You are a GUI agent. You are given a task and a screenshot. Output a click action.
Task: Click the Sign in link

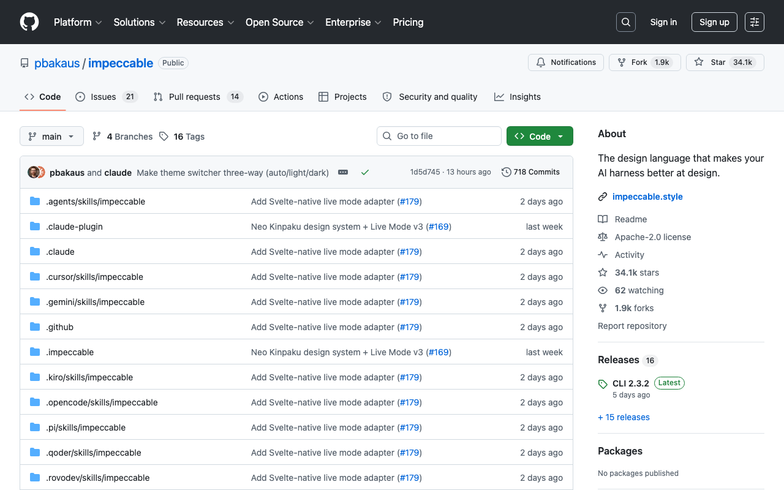tap(663, 22)
